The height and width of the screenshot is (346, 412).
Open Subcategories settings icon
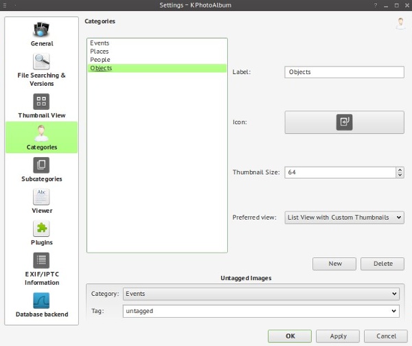point(41,165)
